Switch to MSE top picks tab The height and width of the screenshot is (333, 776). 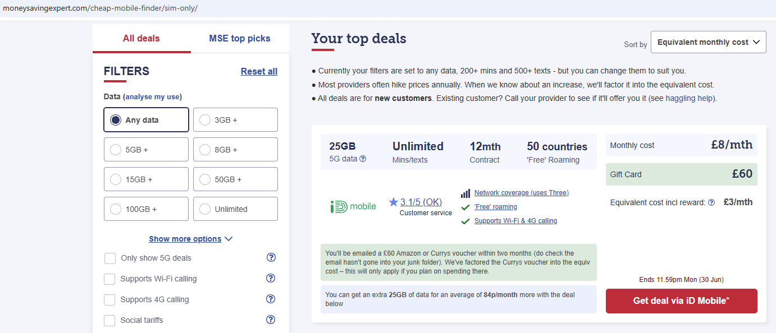click(240, 39)
